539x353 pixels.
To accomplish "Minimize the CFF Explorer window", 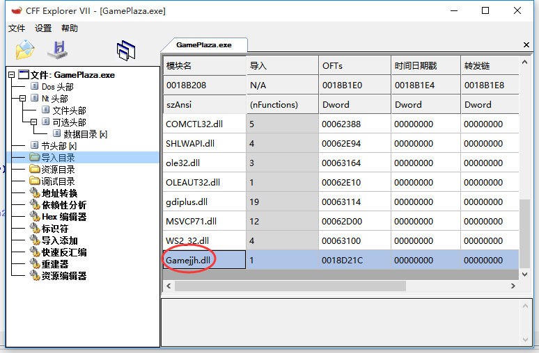I will (x=454, y=10).
